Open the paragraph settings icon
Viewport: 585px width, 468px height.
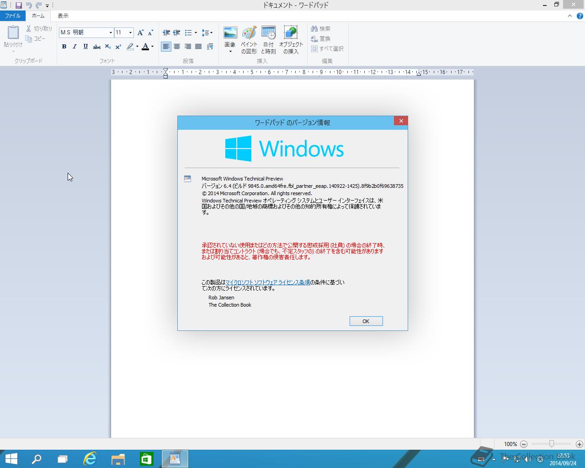[x=210, y=46]
